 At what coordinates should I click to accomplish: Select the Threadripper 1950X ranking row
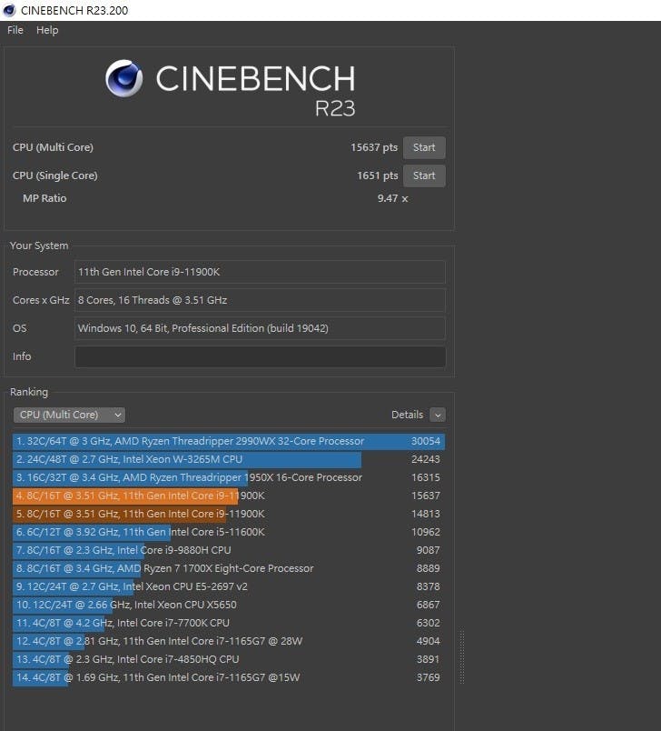pos(229,477)
